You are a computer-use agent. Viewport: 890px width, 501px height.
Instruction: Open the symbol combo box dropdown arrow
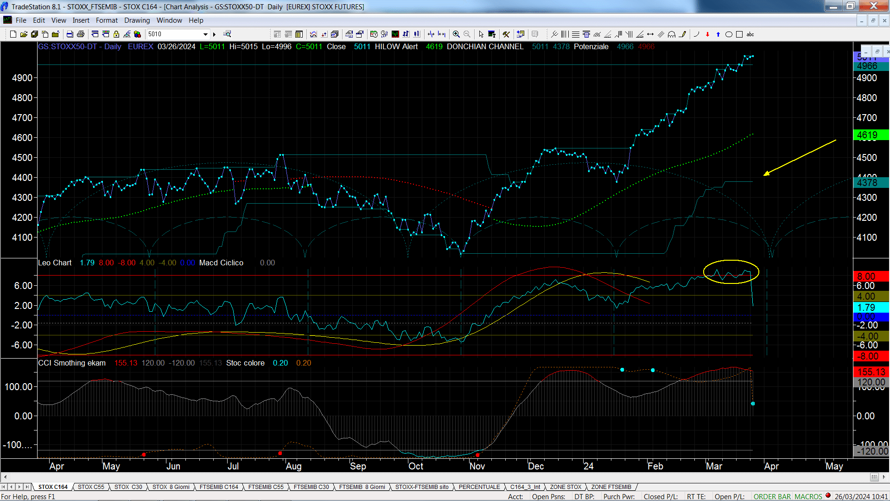pos(205,34)
